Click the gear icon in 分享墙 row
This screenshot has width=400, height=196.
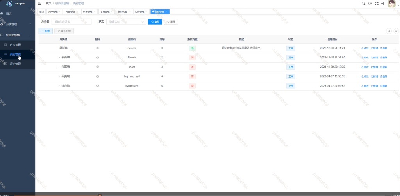[97, 67]
